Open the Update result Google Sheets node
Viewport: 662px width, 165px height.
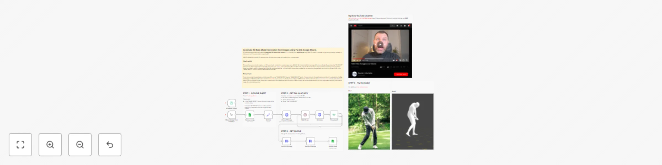[333, 141]
